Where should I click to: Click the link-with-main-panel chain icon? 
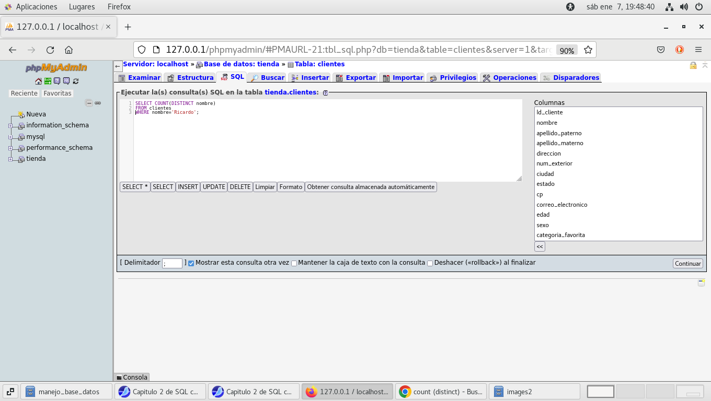98,103
